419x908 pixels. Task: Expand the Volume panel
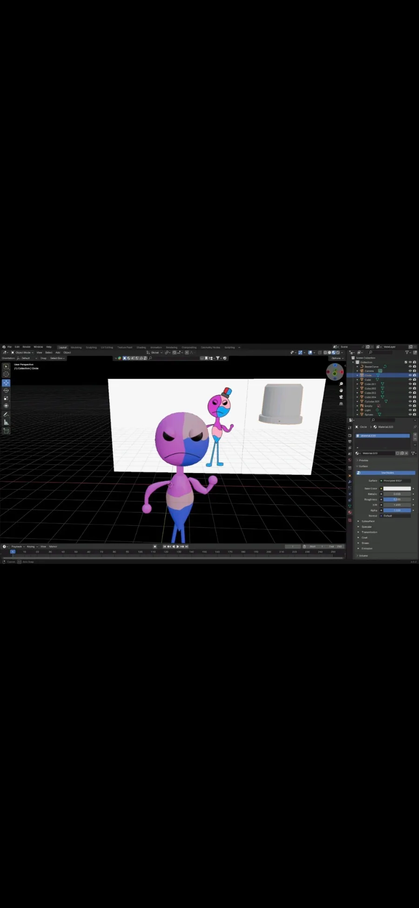[x=363, y=556]
